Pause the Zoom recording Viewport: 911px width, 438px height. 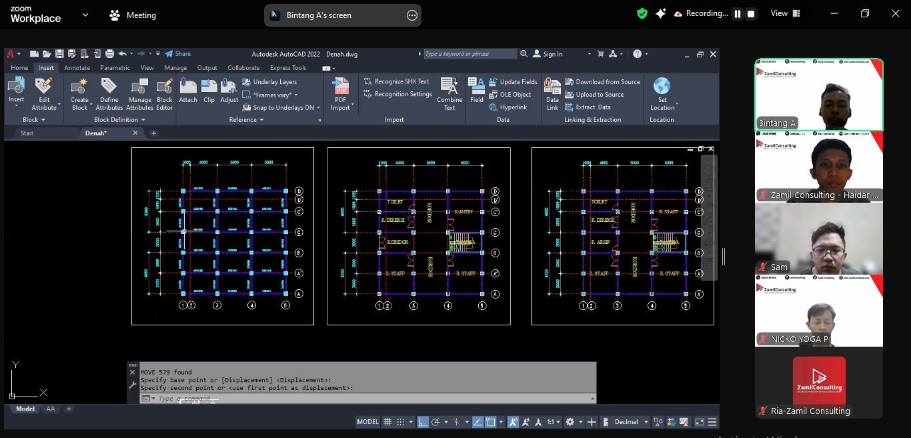point(737,14)
